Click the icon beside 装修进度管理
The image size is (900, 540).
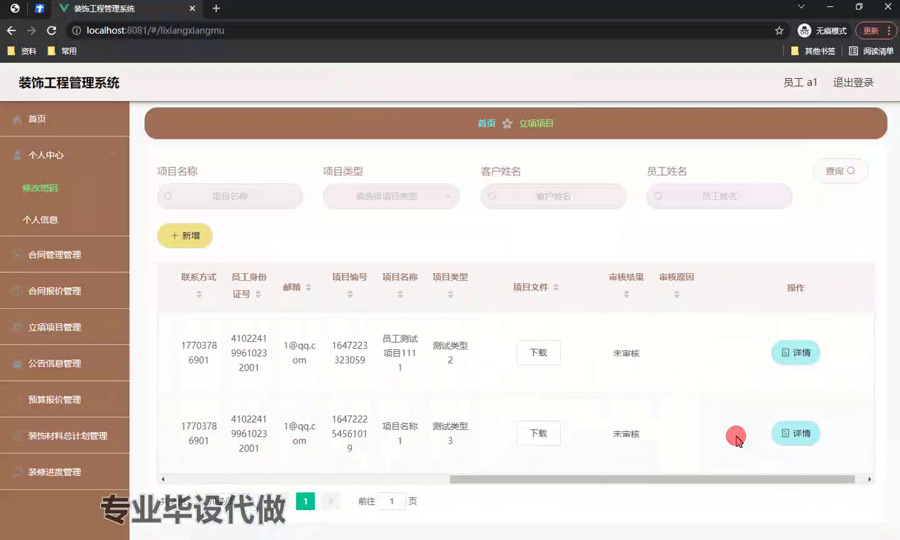tap(17, 472)
